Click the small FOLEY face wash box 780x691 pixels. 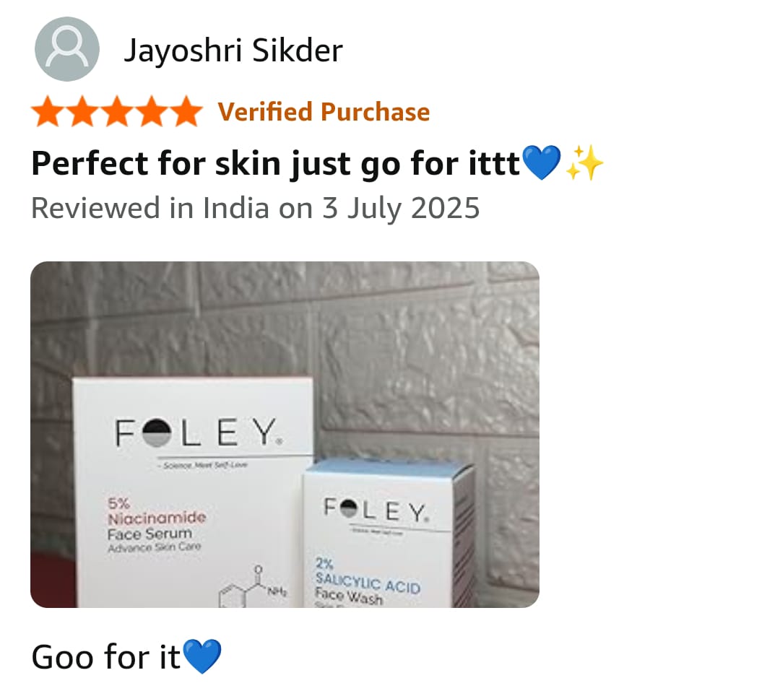pos(388,534)
